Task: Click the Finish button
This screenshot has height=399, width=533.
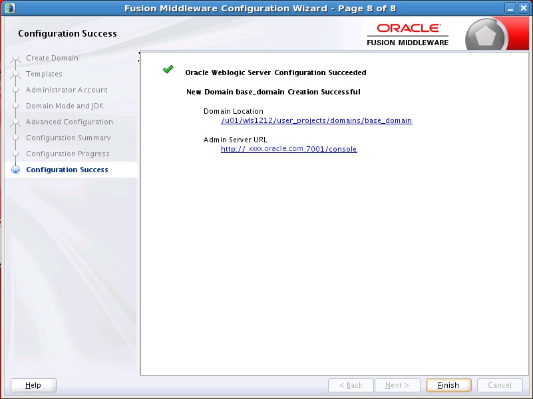Action: [x=448, y=385]
